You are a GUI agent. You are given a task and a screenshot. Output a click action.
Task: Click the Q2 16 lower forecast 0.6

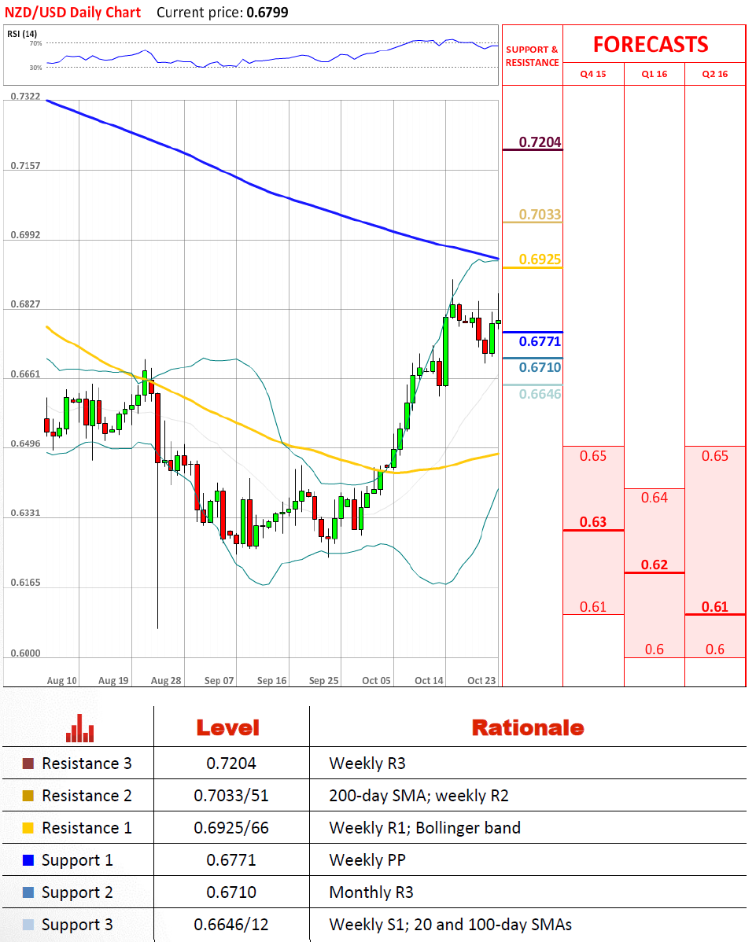(715, 649)
